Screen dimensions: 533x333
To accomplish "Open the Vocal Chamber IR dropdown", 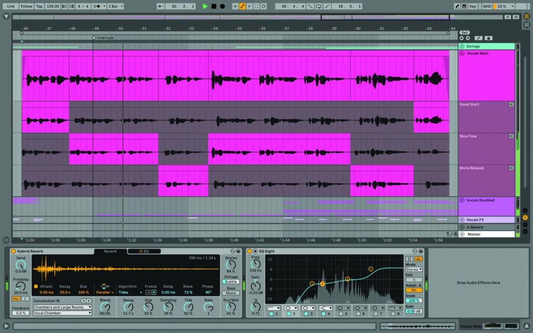I will pyautogui.click(x=62, y=313).
